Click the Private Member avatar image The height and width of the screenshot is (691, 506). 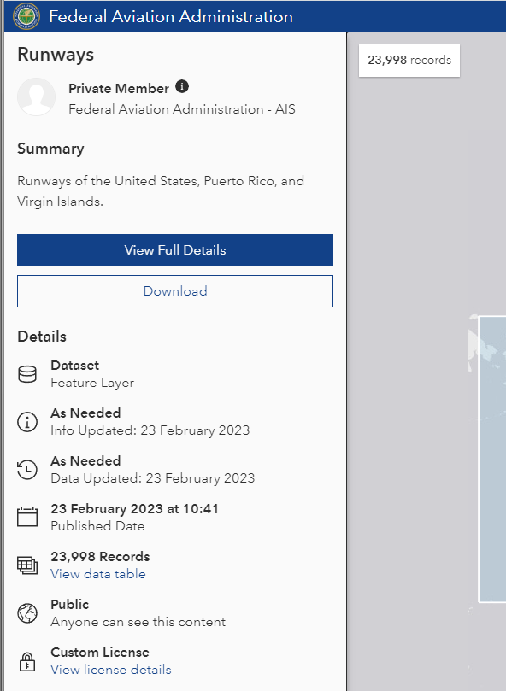(36, 97)
